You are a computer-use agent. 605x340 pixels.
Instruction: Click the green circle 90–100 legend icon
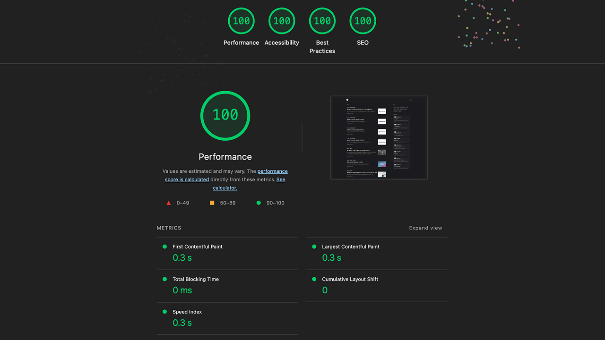click(259, 203)
